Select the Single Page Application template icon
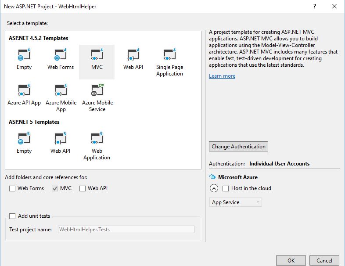This screenshot has width=345, height=266. point(169,54)
